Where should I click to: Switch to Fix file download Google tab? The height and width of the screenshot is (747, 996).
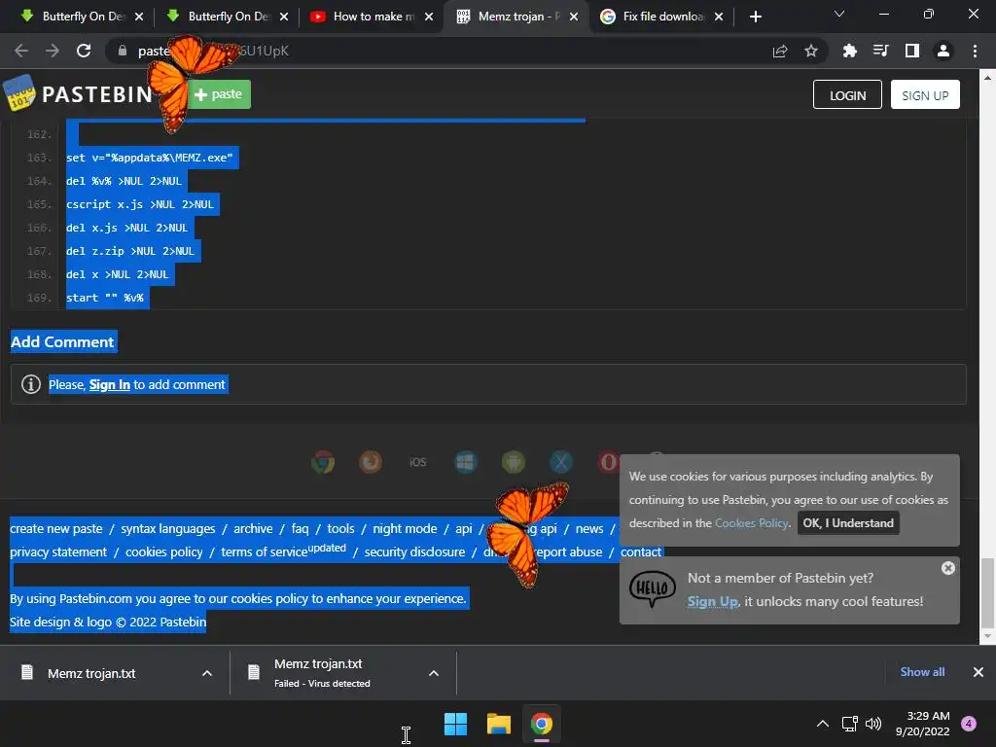point(661,17)
